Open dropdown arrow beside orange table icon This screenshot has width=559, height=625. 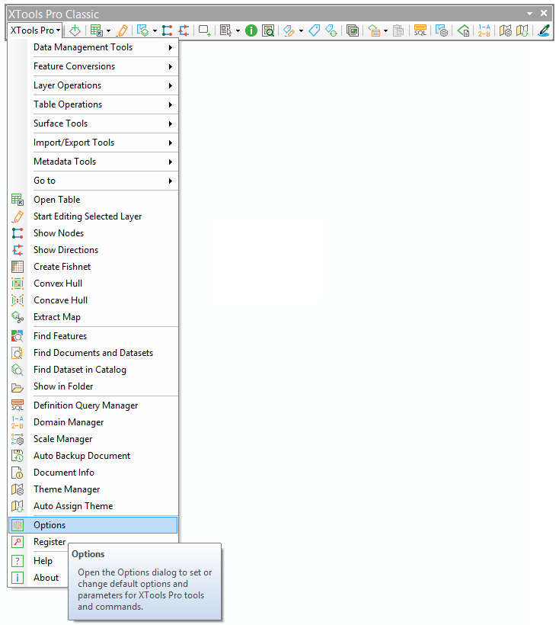(385, 30)
